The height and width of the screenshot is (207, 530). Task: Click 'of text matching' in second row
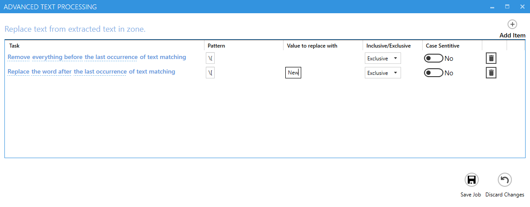(x=152, y=72)
